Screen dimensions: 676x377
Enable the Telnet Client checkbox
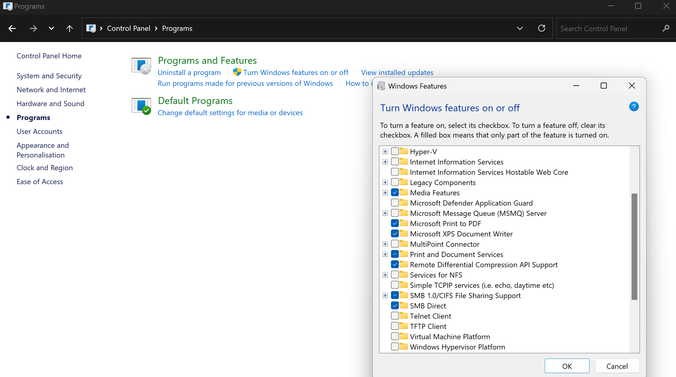point(395,316)
